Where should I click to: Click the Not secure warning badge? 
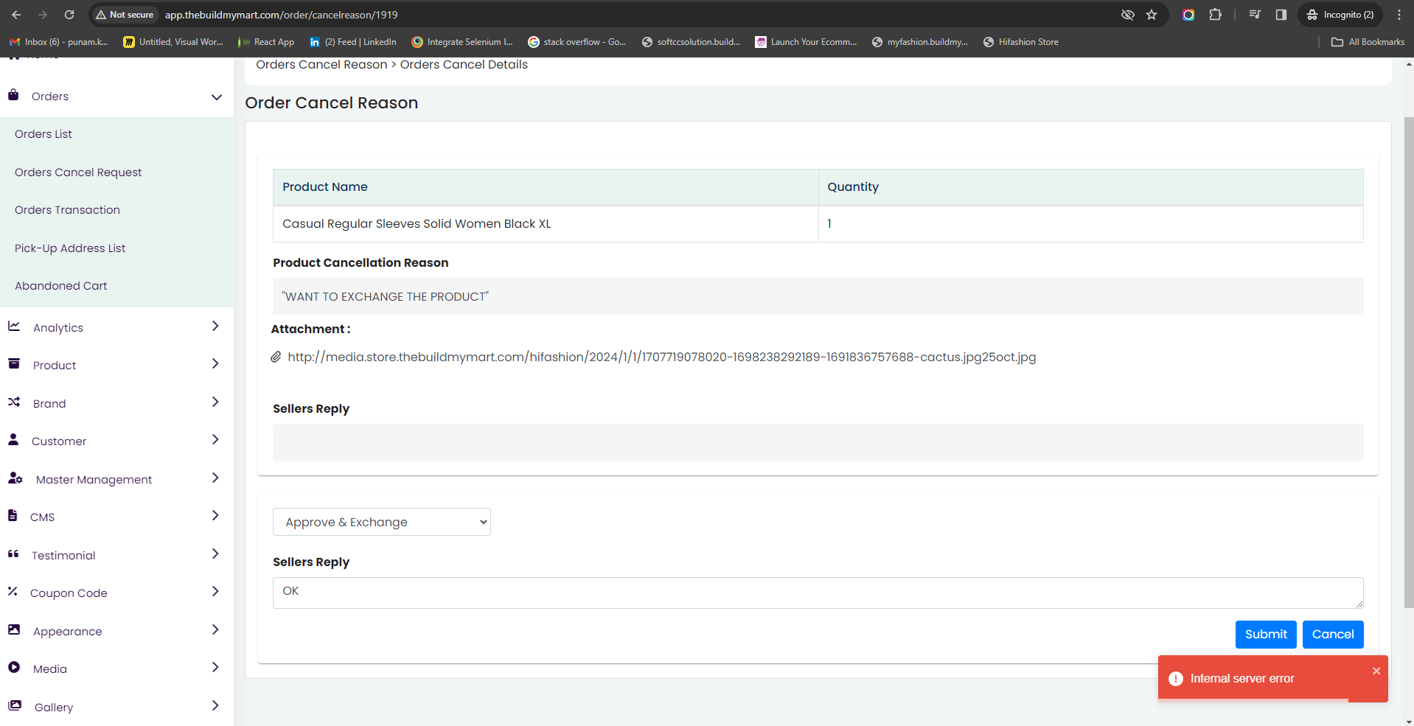[x=125, y=15]
